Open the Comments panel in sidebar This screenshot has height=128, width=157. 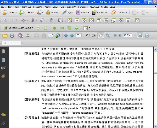[x=3, y=115]
